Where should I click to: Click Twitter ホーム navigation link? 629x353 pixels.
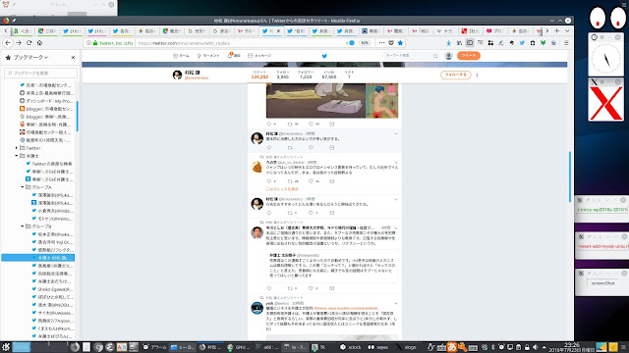tap(181, 56)
